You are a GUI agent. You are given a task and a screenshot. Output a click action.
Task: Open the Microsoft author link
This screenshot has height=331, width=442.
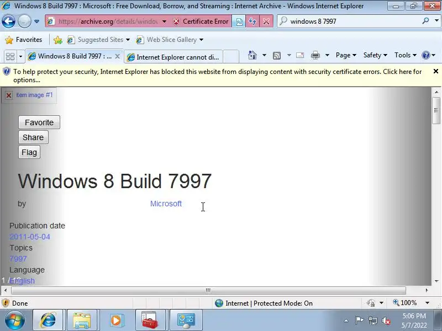pos(166,204)
